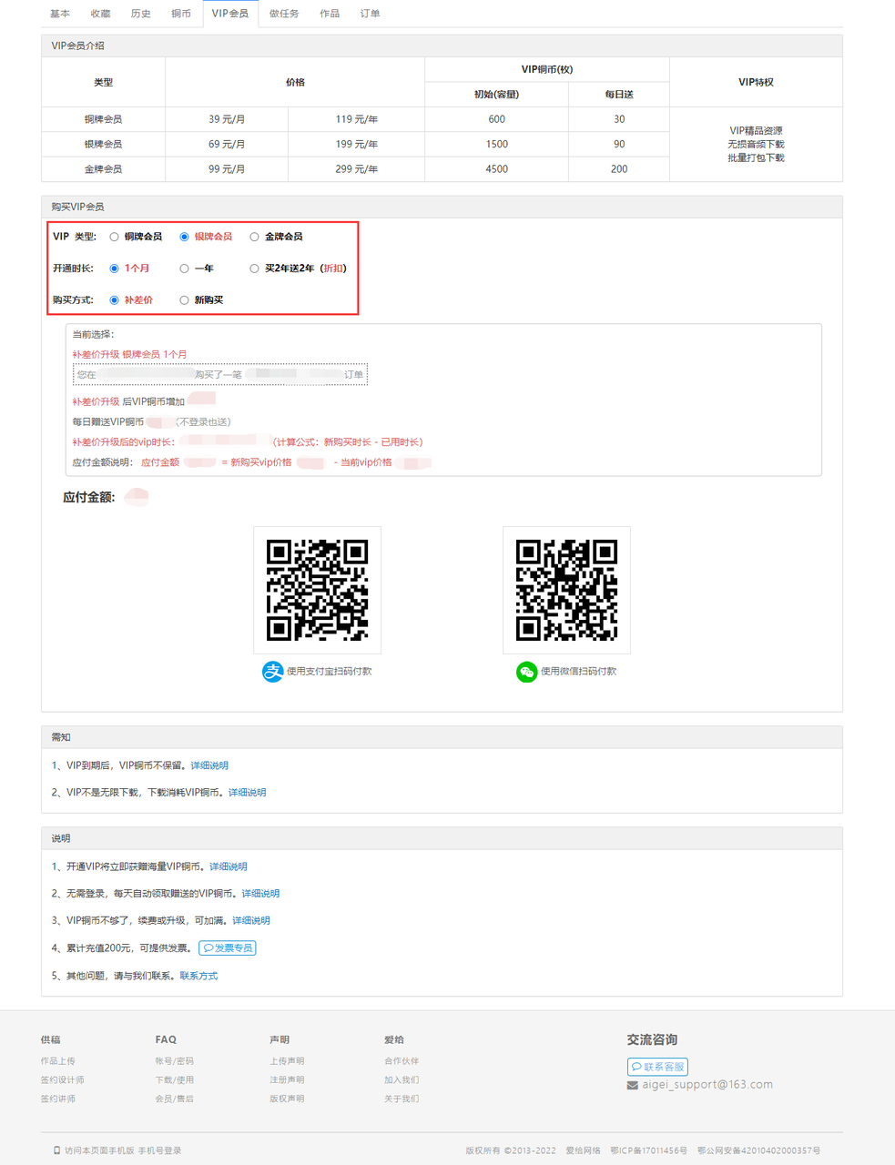895x1165 pixels.
Task: Open footer link 注册声明
Action: coord(287,1080)
